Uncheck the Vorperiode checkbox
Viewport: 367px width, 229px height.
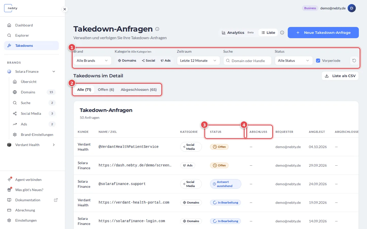[318, 61]
